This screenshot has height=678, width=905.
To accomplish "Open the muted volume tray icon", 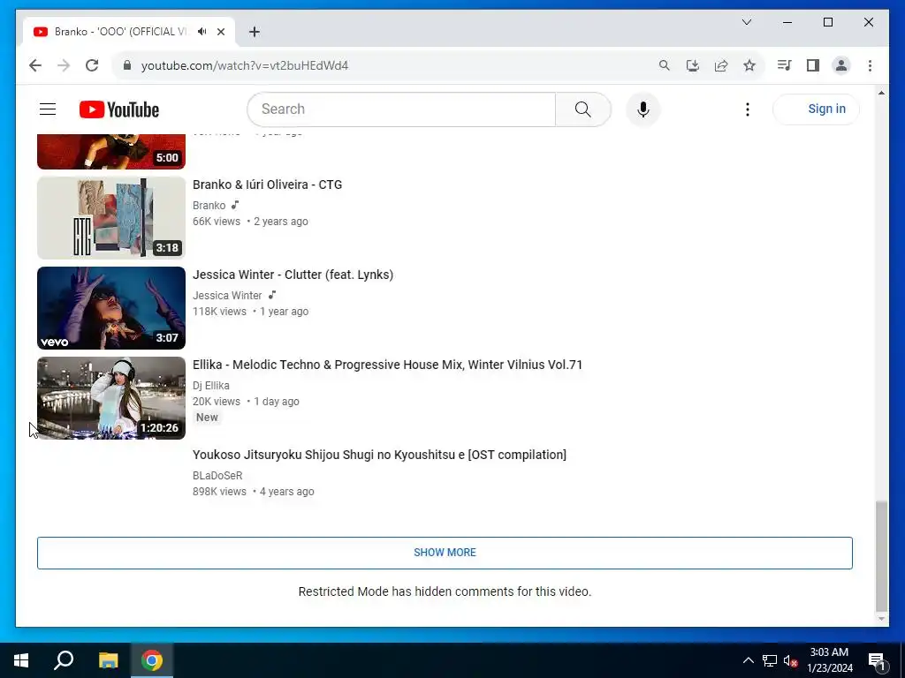I will (x=790, y=660).
